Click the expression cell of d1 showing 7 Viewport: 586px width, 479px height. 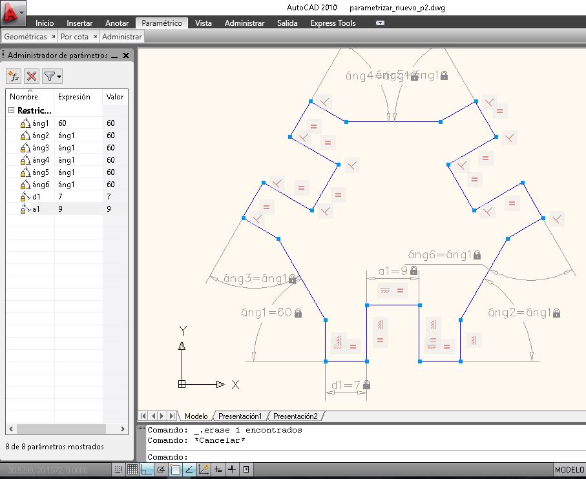click(78, 197)
